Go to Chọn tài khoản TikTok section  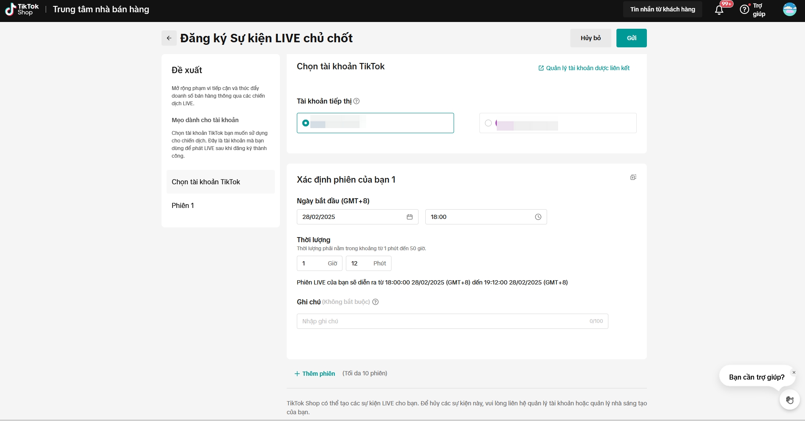(221, 182)
